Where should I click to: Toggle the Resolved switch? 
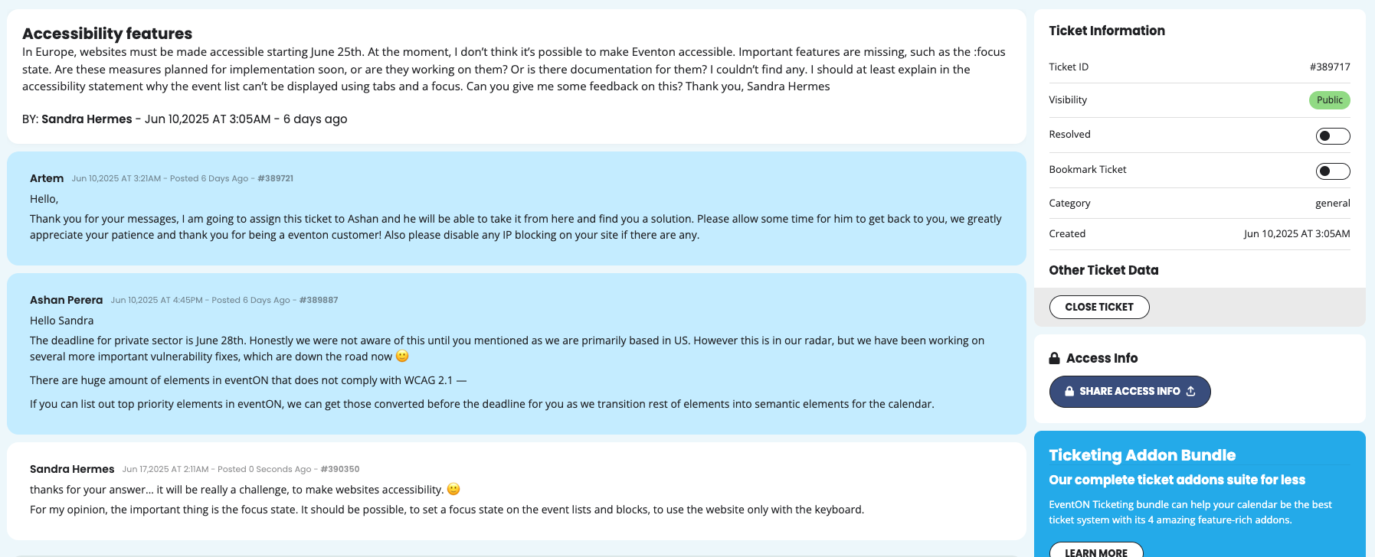pos(1333,136)
